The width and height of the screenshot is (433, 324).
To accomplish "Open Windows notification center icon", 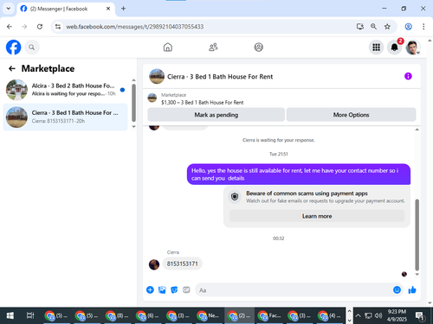I will point(419,316).
